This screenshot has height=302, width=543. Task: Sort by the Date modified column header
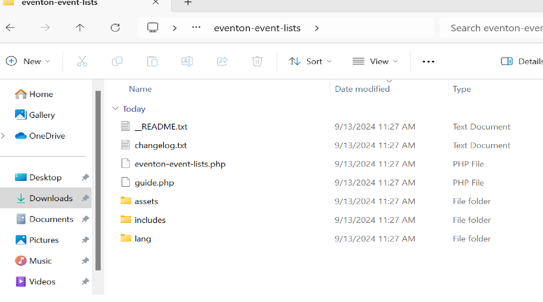tap(362, 89)
